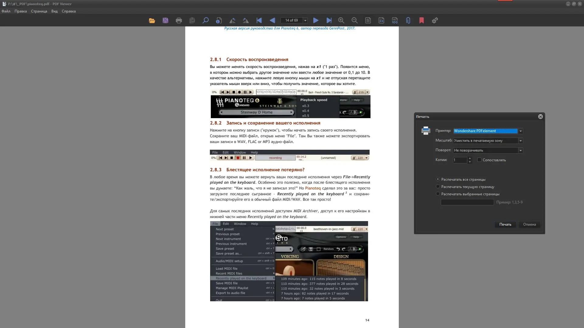Click 'Отмена' to cancel printing
This screenshot has height=328, width=584.
click(530, 224)
